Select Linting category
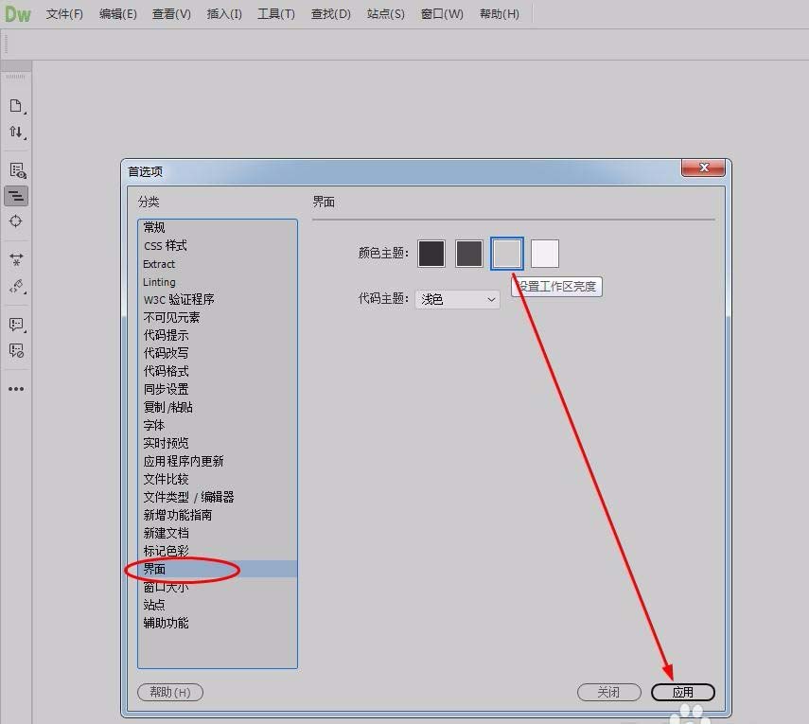This screenshot has height=724, width=809. (218, 282)
